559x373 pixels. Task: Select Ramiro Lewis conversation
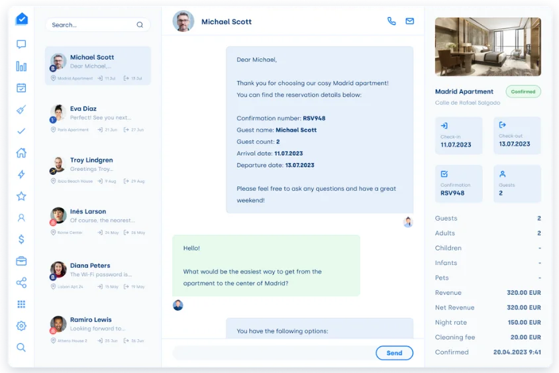click(97, 329)
